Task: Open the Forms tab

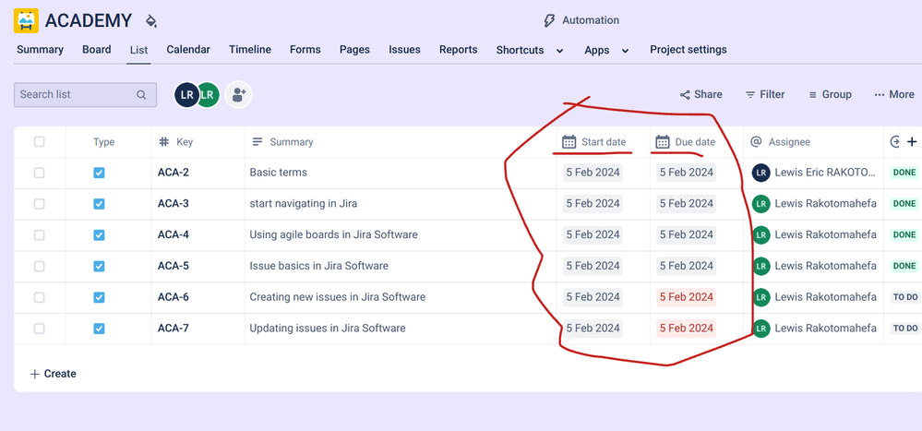Action: pyautogui.click(x=305, y=50)
